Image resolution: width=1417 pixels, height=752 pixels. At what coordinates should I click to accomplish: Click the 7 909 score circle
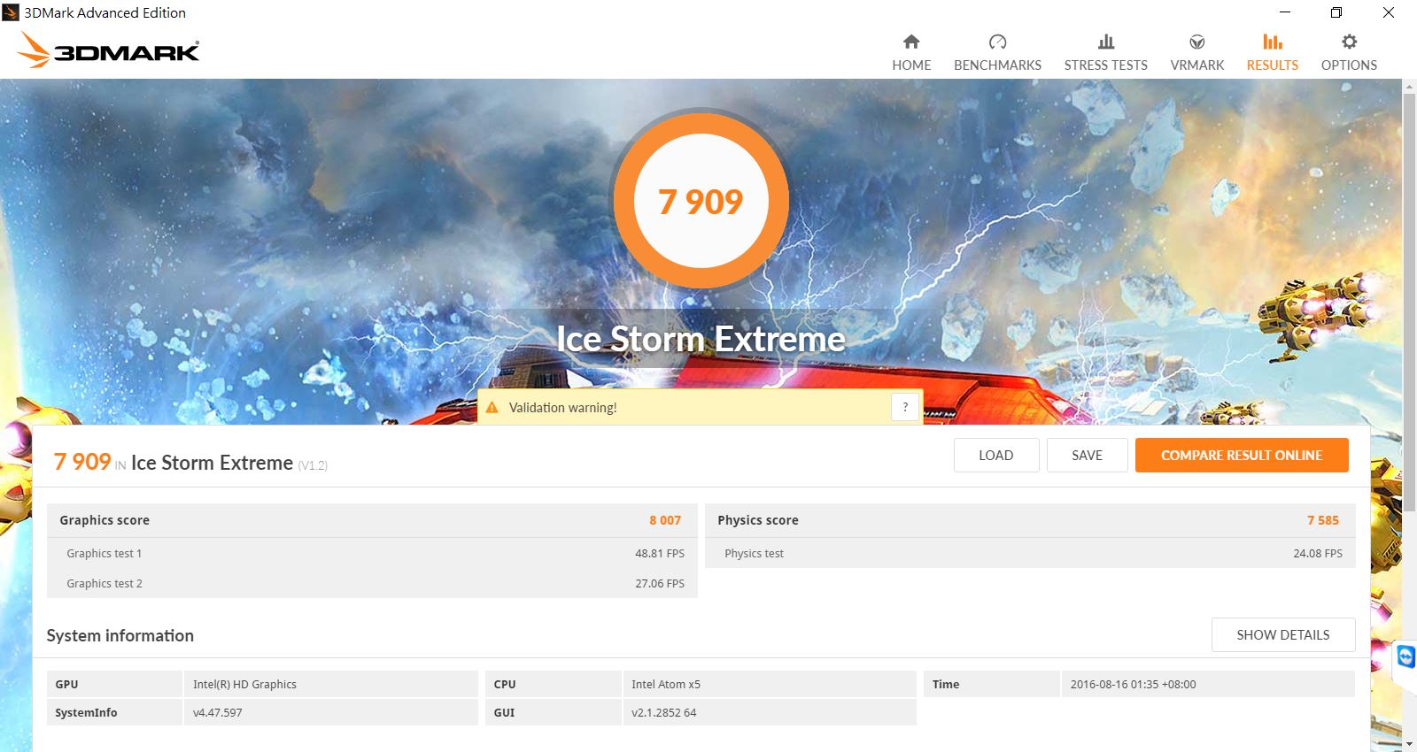(701, 202)
